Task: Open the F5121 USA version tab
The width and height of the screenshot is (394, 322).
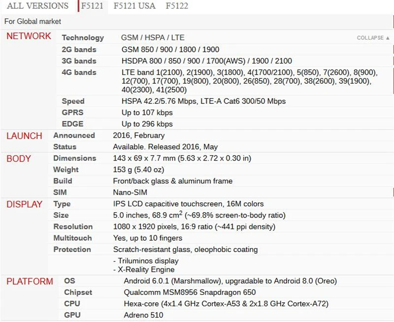Action: pos(134,5)
